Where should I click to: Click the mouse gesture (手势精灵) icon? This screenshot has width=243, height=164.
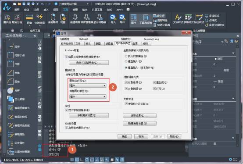pyautogui.click(x=53, y=17)
